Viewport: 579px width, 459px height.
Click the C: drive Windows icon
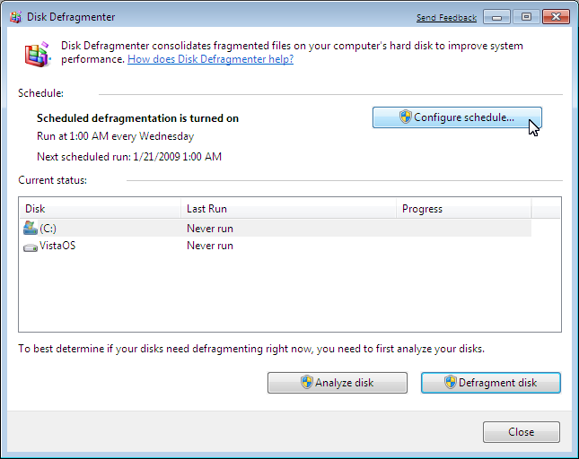point(31,229)
